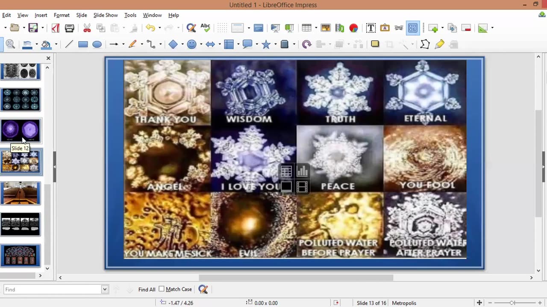Click the zoom out minus button

click(x=490, y=303)
